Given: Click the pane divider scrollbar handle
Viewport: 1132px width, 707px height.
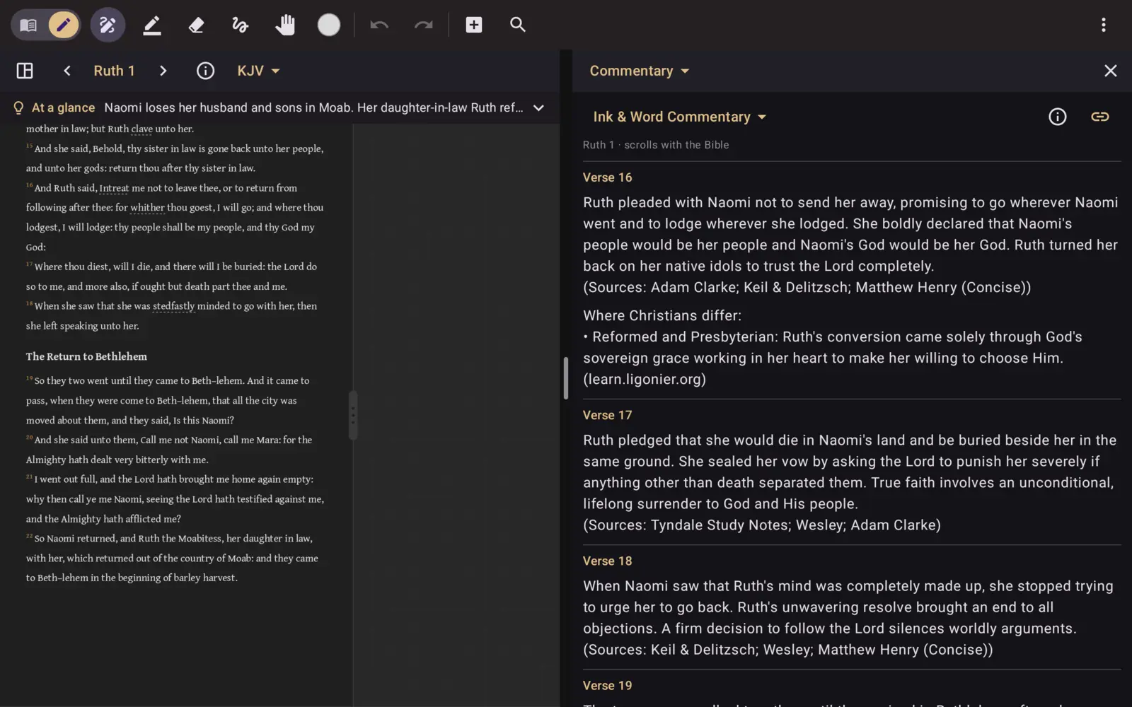Looking at the screenshot, I should (x=566, y=378).
